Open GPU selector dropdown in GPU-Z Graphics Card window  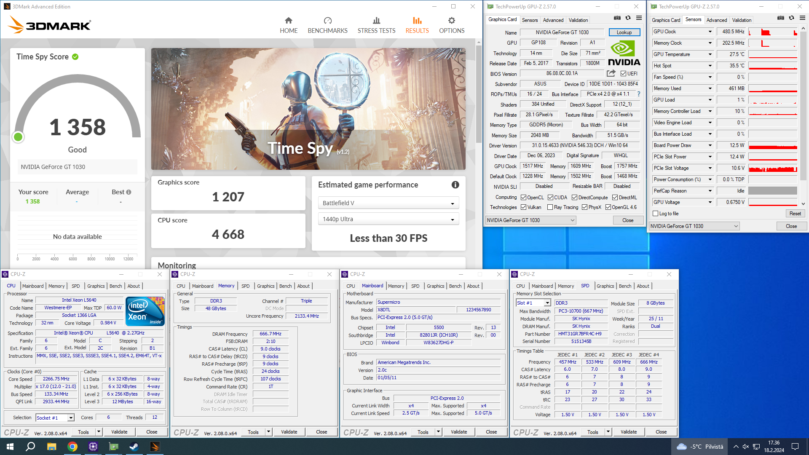pos(531,220)
